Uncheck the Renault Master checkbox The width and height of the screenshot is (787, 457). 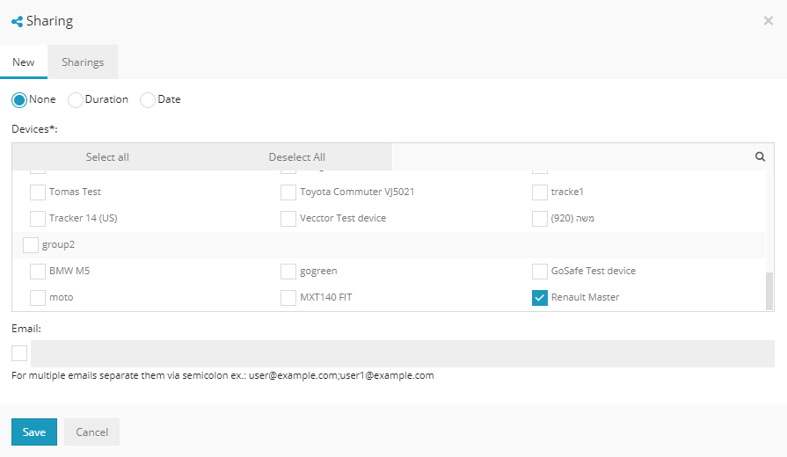click(x=540, y=298)
